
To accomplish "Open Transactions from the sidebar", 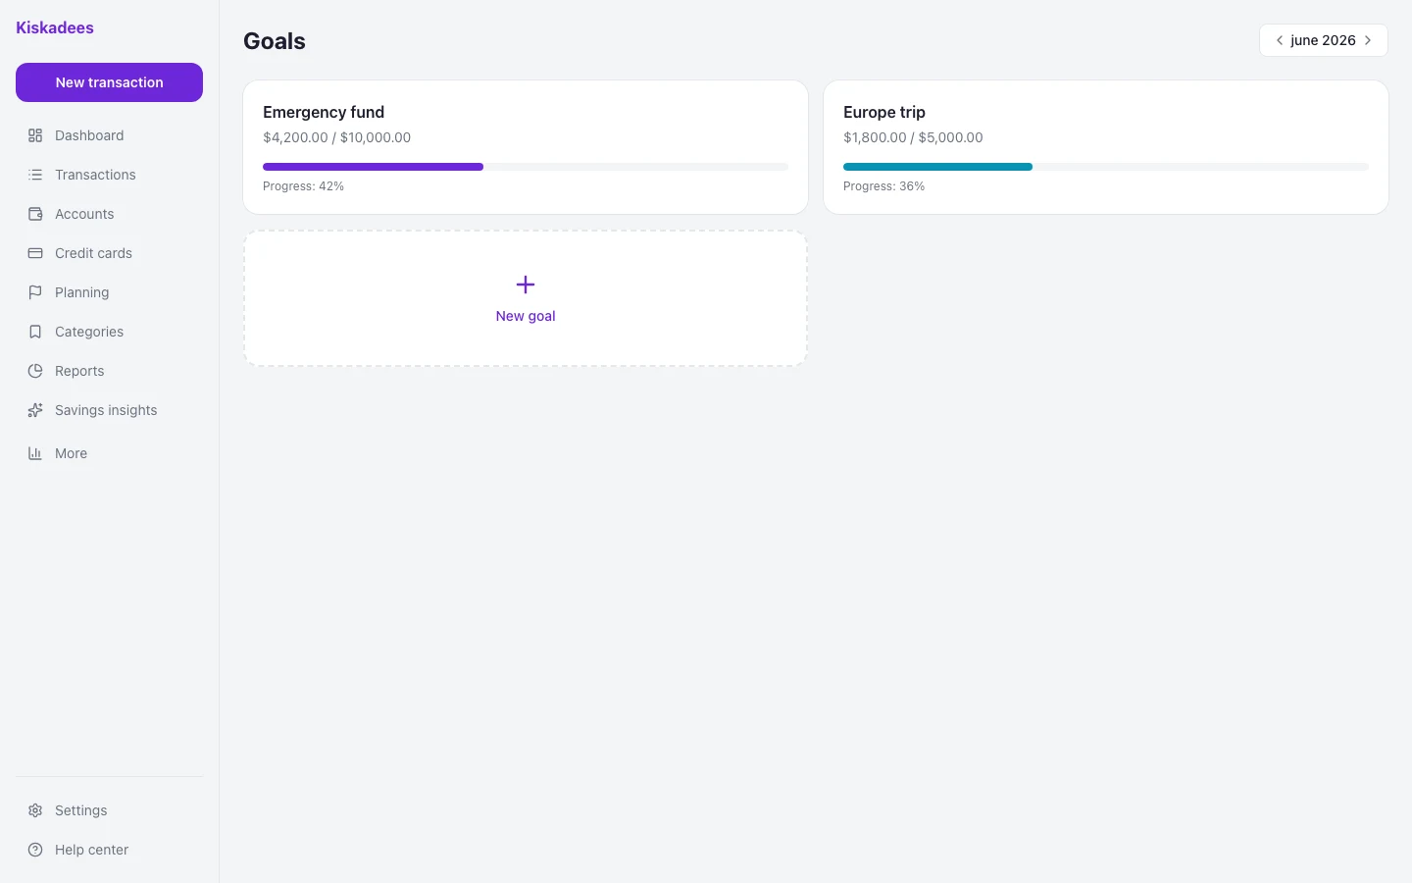I will click(x=109, y=175).
